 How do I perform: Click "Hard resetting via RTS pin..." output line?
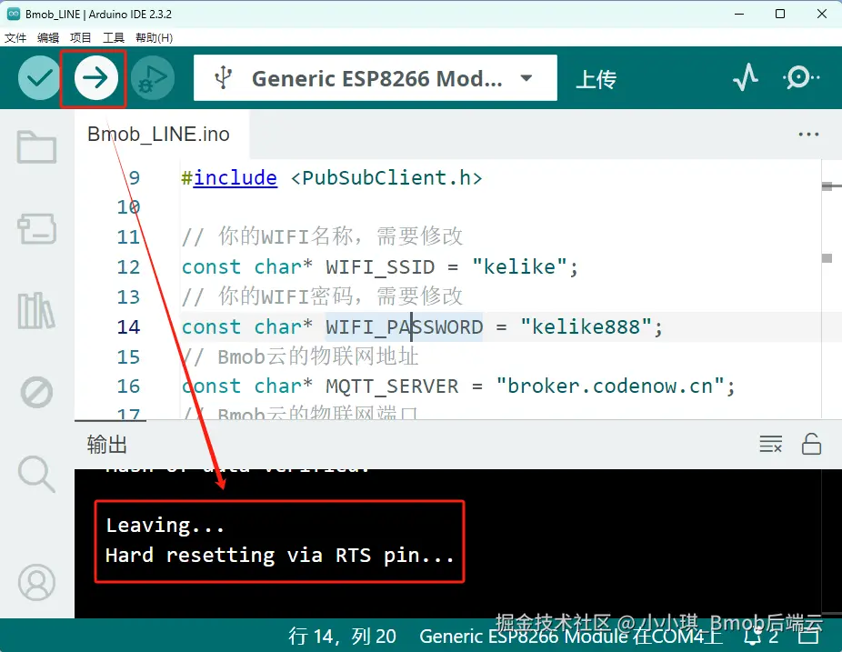click(280, 556)
